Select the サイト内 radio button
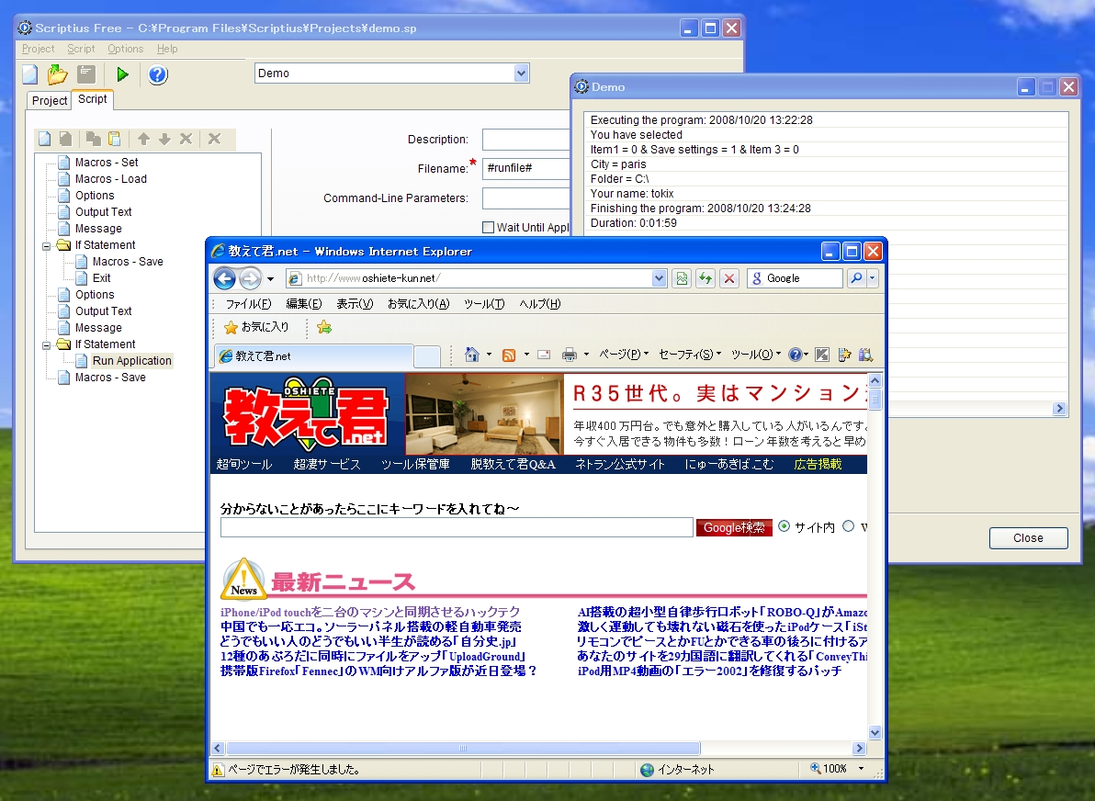The height and width of the screenshot is (801, 1095). 785,525
